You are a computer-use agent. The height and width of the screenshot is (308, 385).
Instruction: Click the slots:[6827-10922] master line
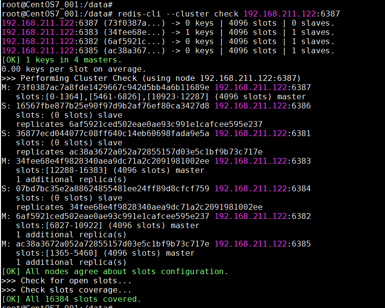pos(107,226)
